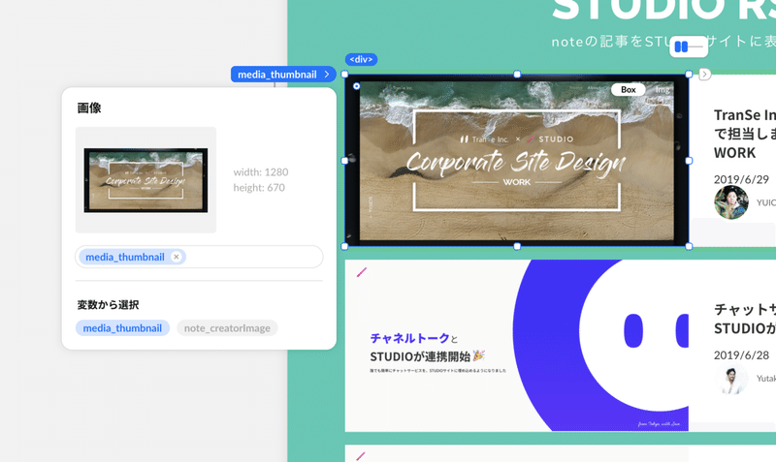Image resolution: width=776 pixels, height=462 pixels.
Task: Remove the media_thumbnail tag from input
Action: click(176, 257)
